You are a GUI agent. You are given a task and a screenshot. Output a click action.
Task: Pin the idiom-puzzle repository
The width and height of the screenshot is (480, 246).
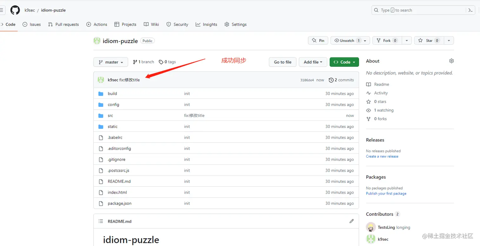point(318,40)
